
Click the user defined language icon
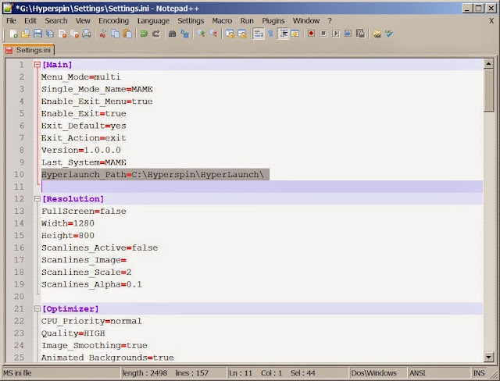[295, 34]
